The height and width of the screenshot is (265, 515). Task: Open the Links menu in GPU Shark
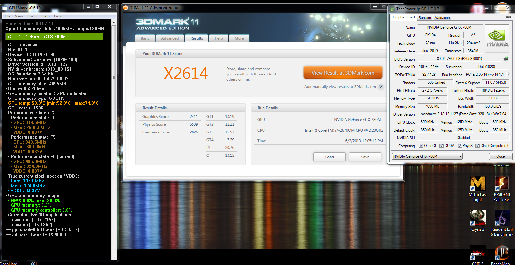click(x=58, y=16)
